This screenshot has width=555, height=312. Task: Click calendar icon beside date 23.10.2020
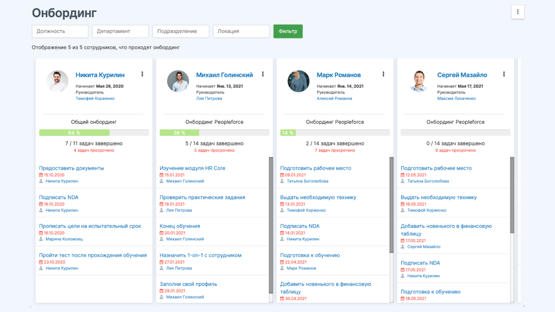coord(41,262)
